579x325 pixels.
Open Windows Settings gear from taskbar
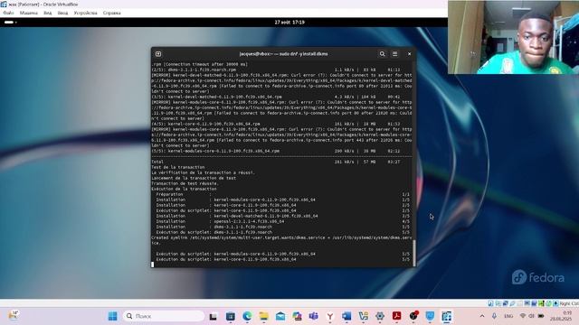pyautogui.click(x=380, y=316)
